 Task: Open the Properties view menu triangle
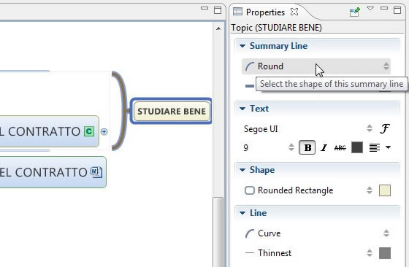pos(370,9)
